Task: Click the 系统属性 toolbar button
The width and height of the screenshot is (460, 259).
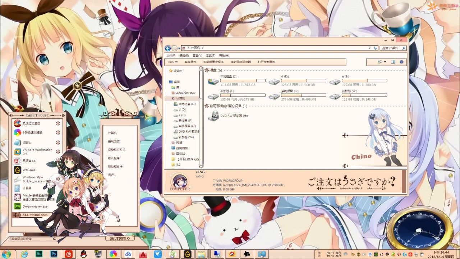Action: click(190, 62)
